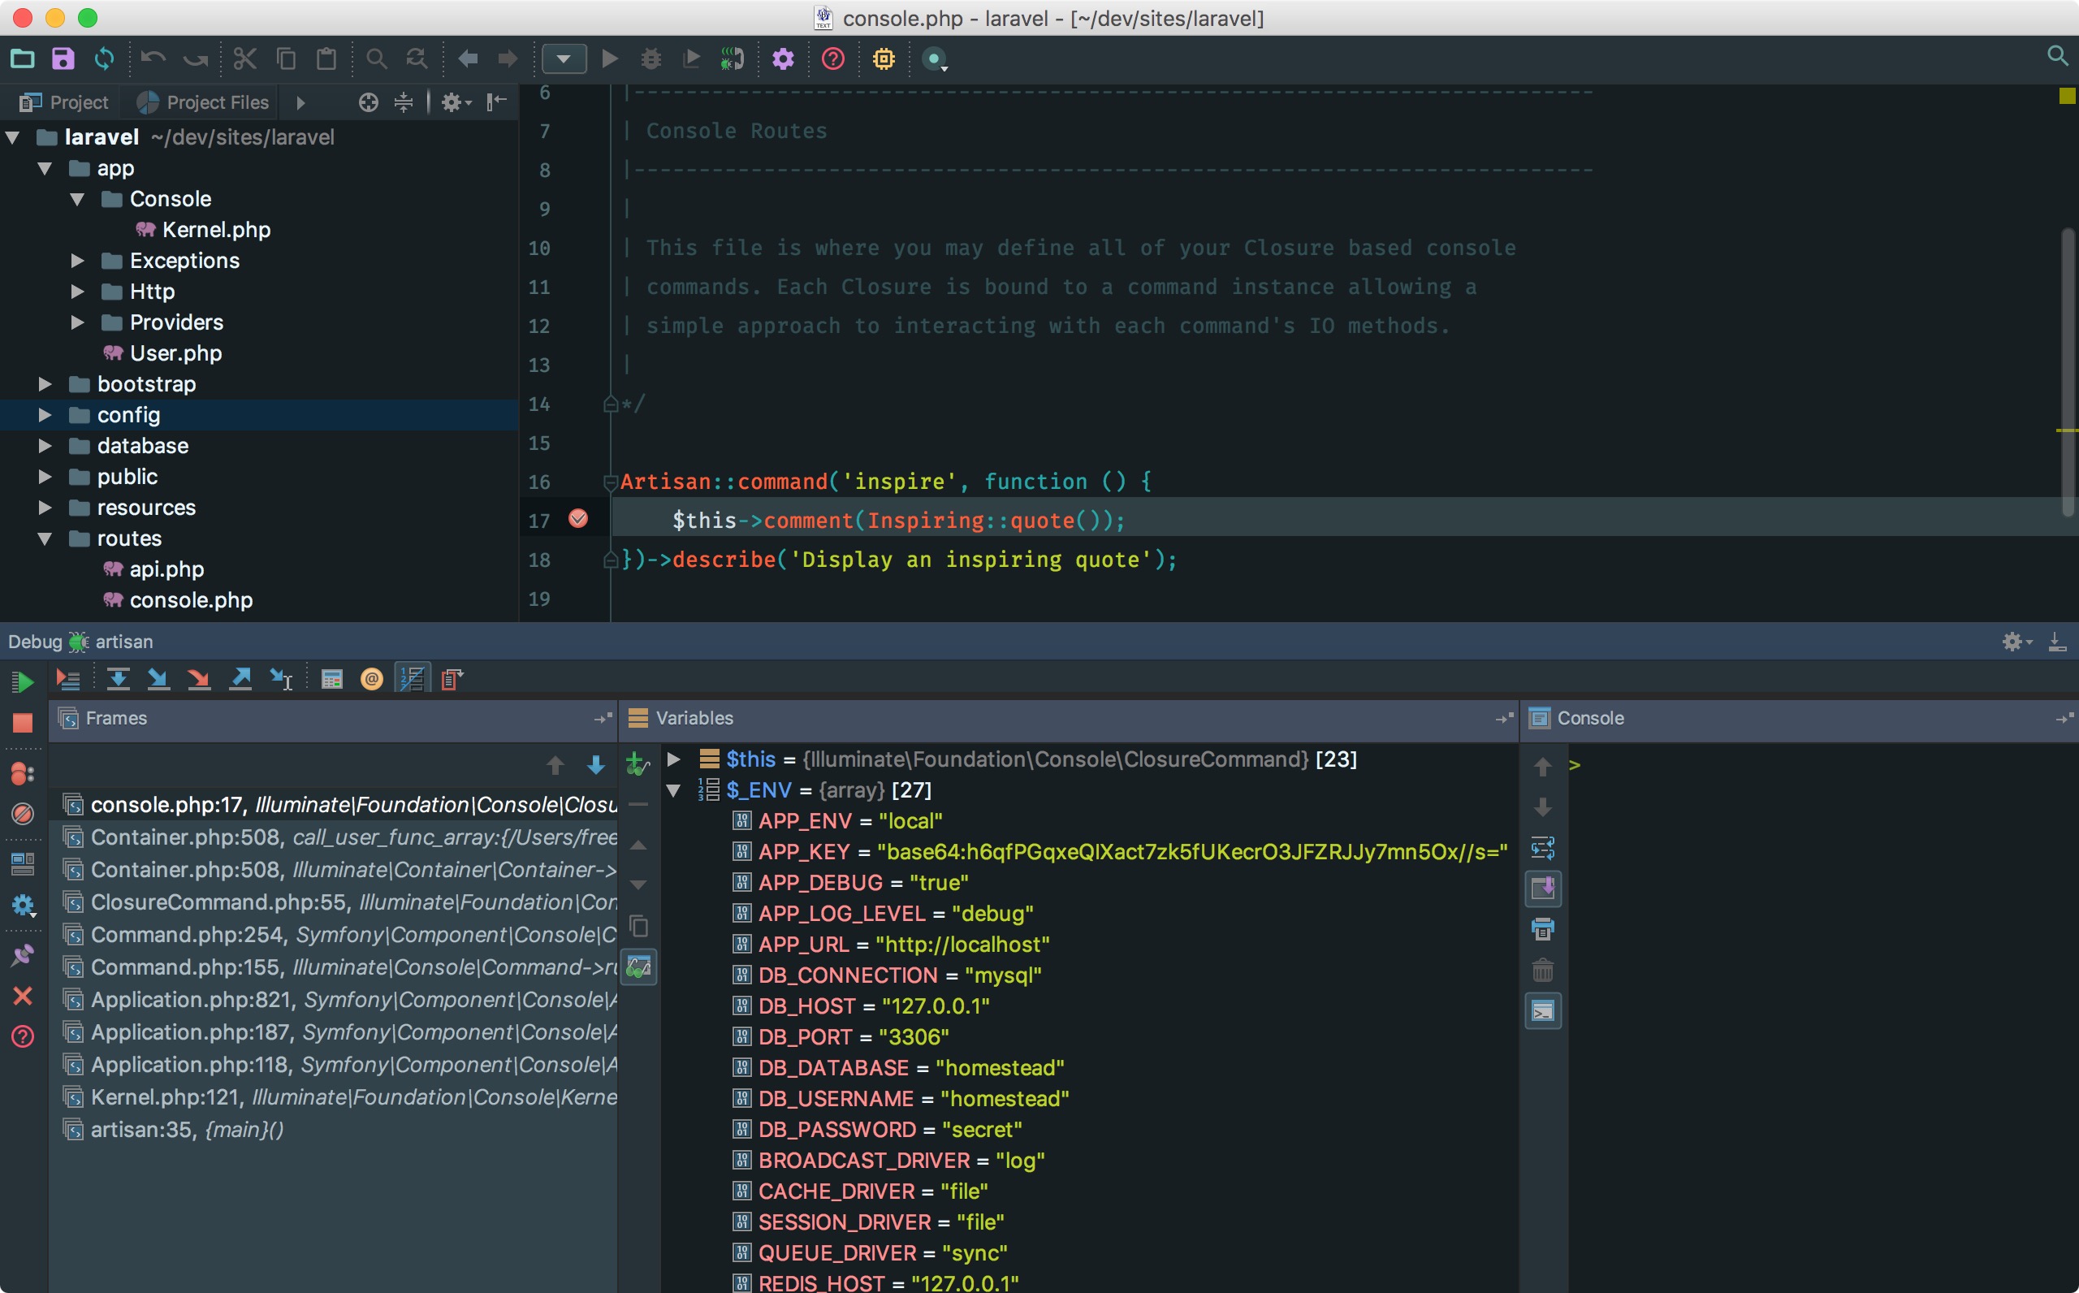The image size is (2079, 1293).
Task: Scroll down in the Variables panel
Action: click(x=1540, y=804)
